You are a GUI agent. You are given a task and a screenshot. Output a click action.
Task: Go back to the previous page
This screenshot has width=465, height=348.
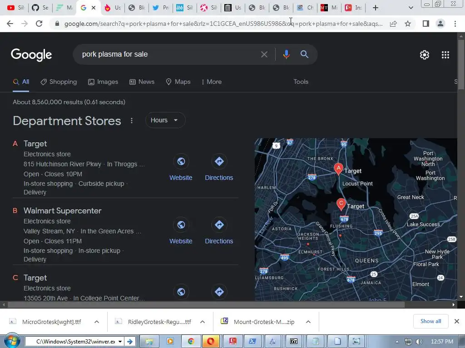click(10, 24)
